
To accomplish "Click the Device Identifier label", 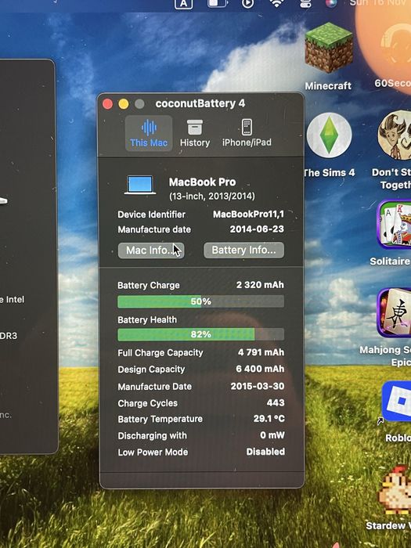I will (151, 215).
